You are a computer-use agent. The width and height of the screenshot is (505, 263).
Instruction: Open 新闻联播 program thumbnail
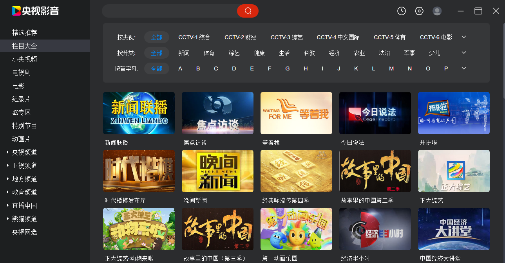click(x=139, y=113)
